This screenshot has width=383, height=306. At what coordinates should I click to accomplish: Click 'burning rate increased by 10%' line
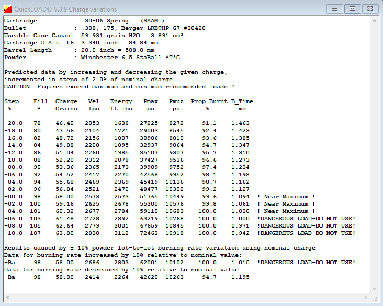(x=123, y=255)
